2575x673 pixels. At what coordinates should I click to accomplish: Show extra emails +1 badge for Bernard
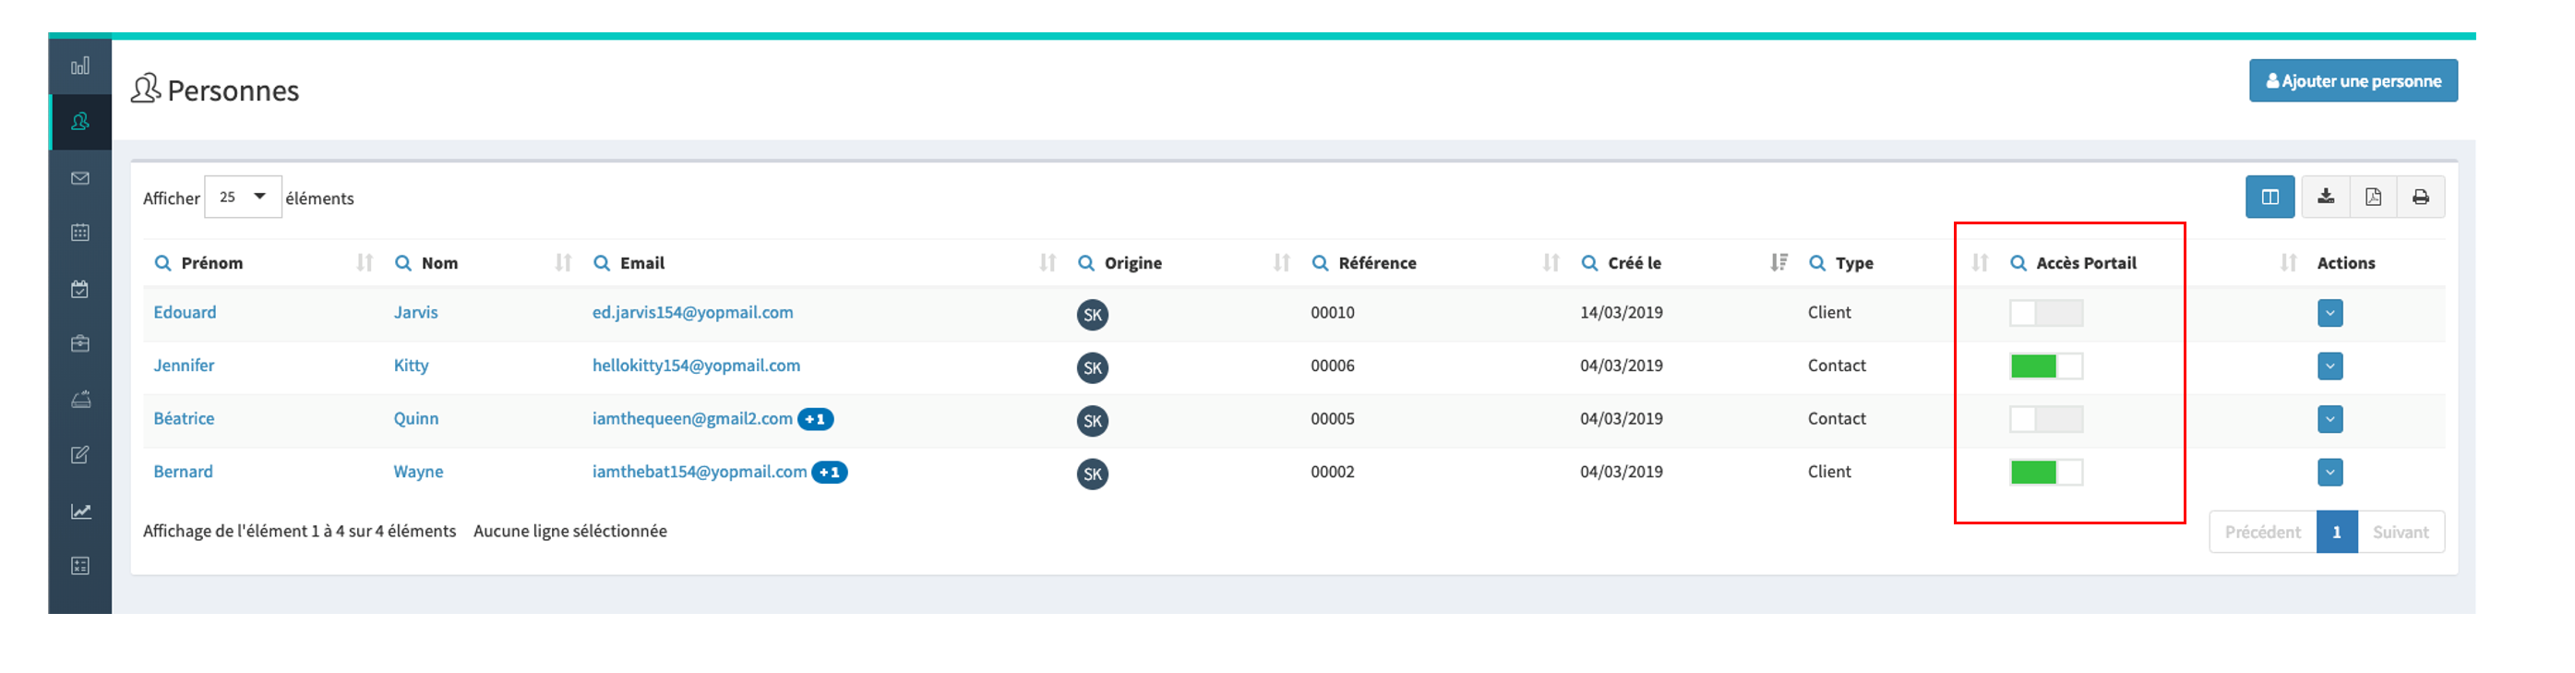click(x=830, y=472)
